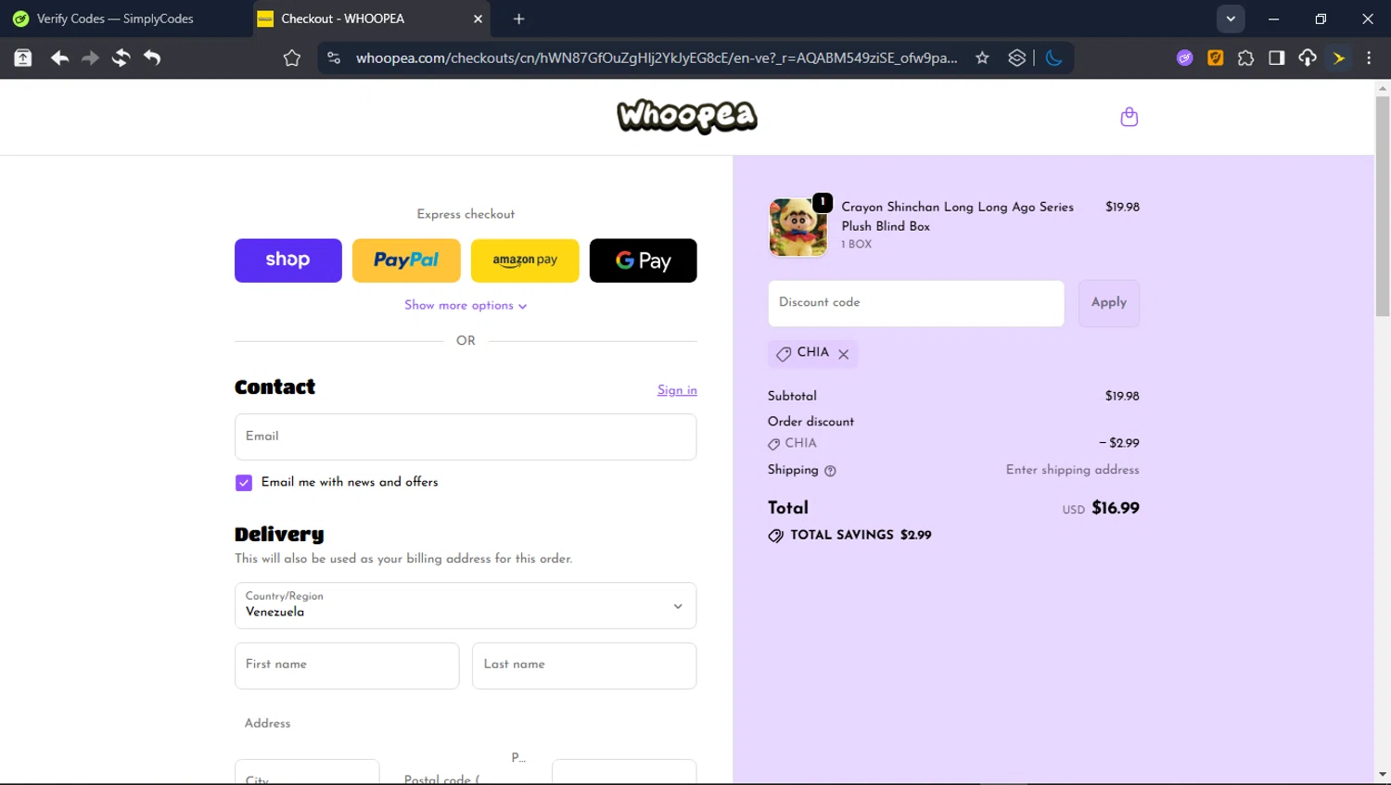Toggle the browser side panel icon
Viewport: 1391px width, 785px height.
(1276, 57)
